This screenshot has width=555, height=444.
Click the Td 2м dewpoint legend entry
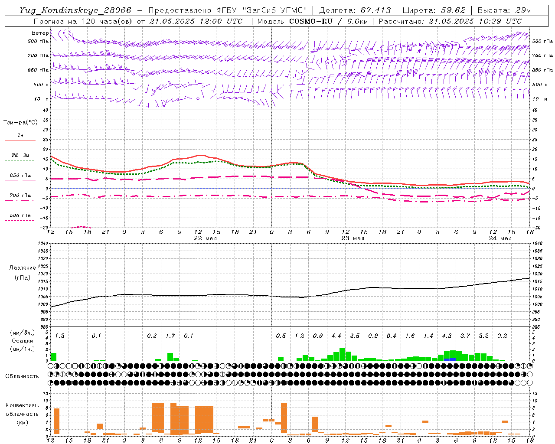pos(20,155)
